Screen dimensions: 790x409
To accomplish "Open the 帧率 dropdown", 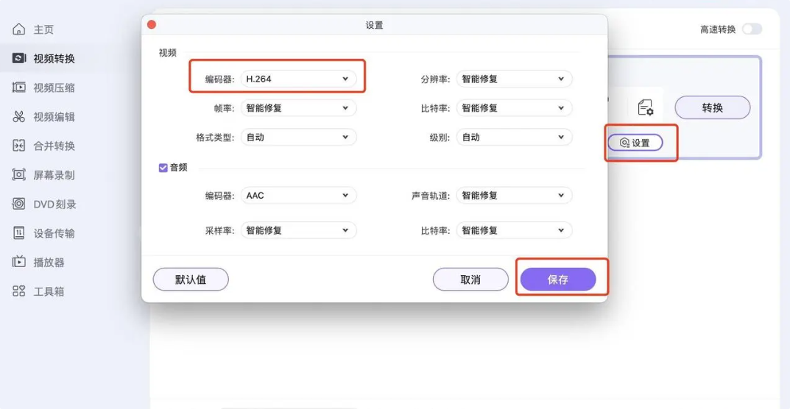I will tap(298, 108).
